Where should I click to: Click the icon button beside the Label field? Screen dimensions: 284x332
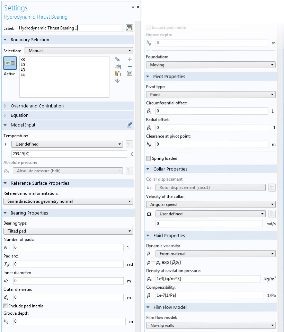click(129, 28)
